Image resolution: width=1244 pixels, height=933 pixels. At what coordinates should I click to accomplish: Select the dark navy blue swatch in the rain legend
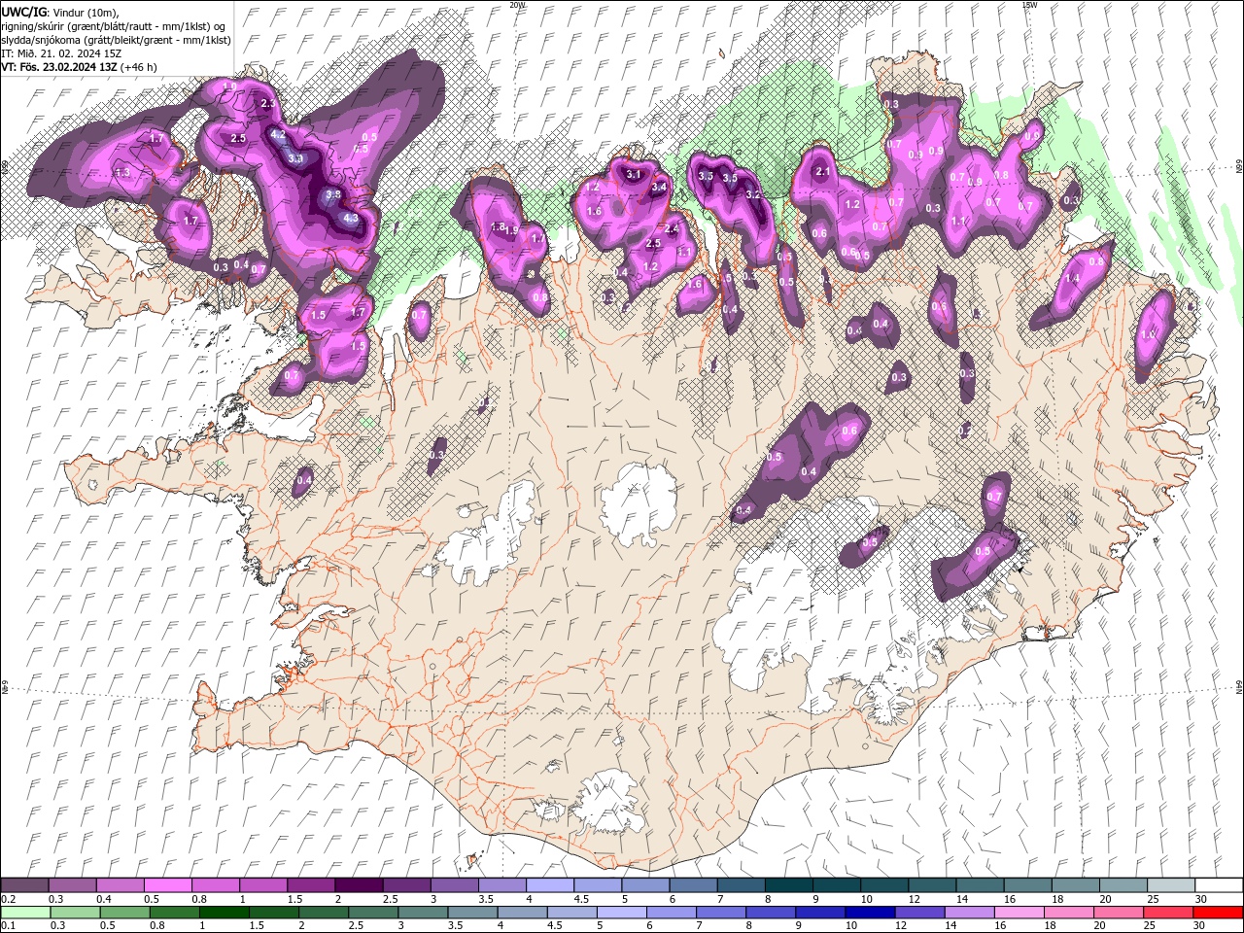click(870, 913)
